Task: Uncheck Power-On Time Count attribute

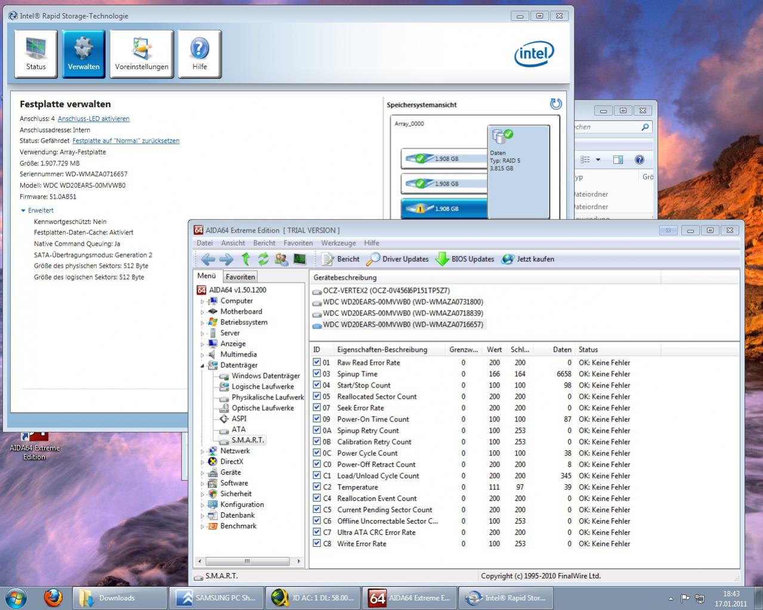Action: pos(317,419)
